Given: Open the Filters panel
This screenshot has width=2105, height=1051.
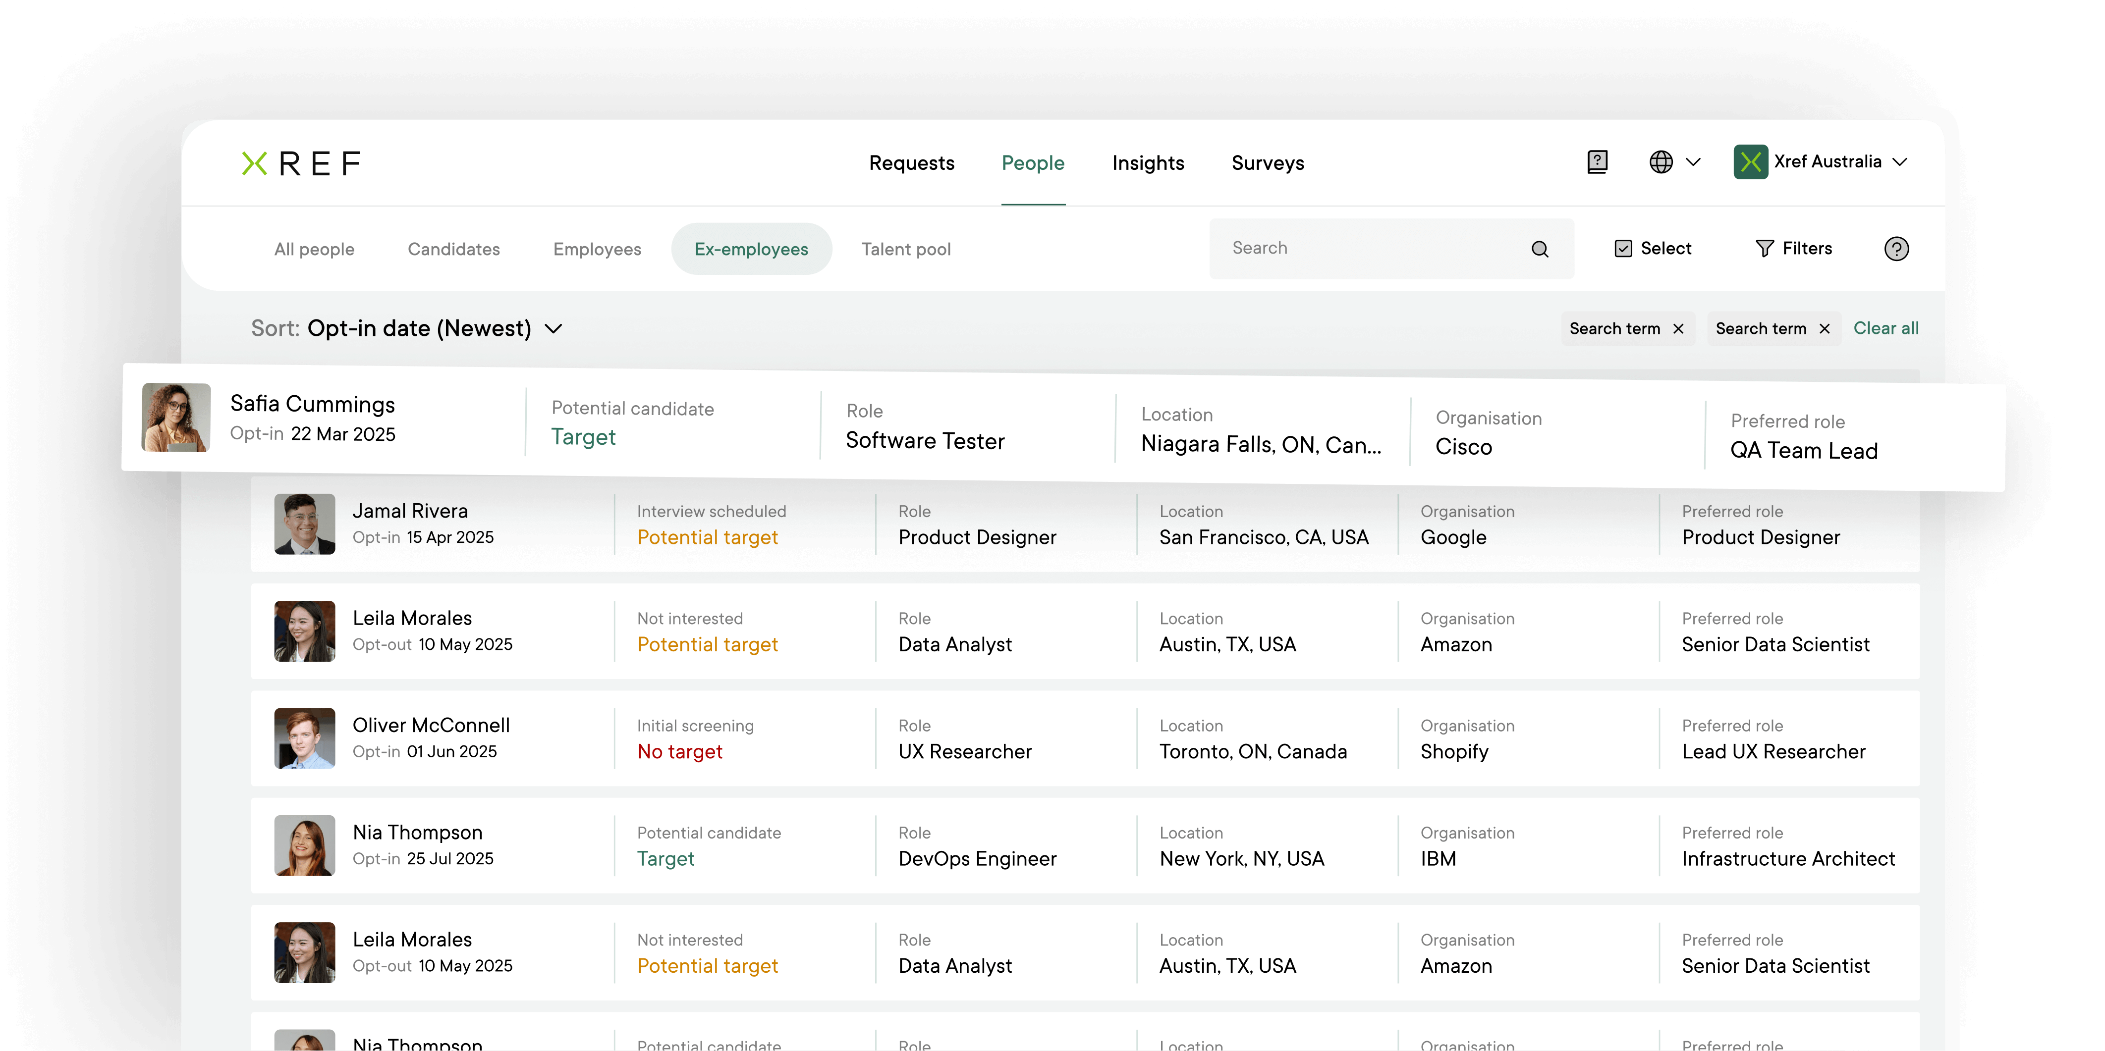Looking at the screenshot, I should point(1794,248).
